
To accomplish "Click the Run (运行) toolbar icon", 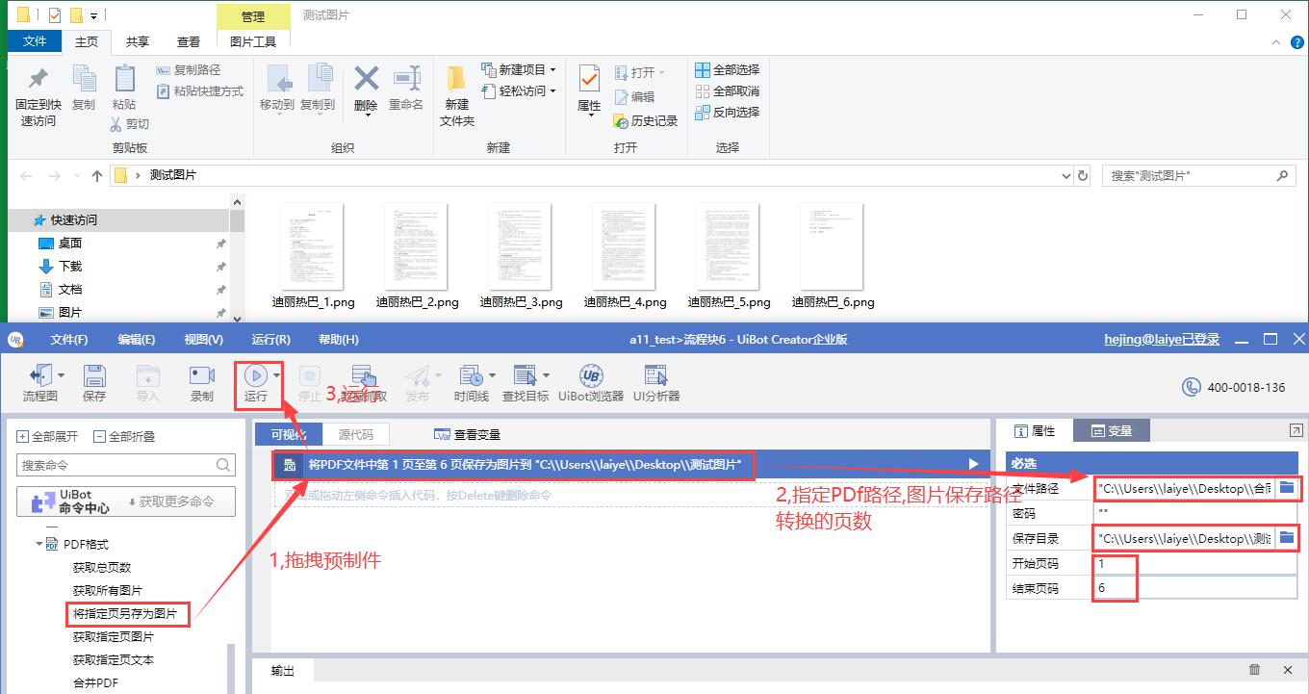I will (255, 376).
